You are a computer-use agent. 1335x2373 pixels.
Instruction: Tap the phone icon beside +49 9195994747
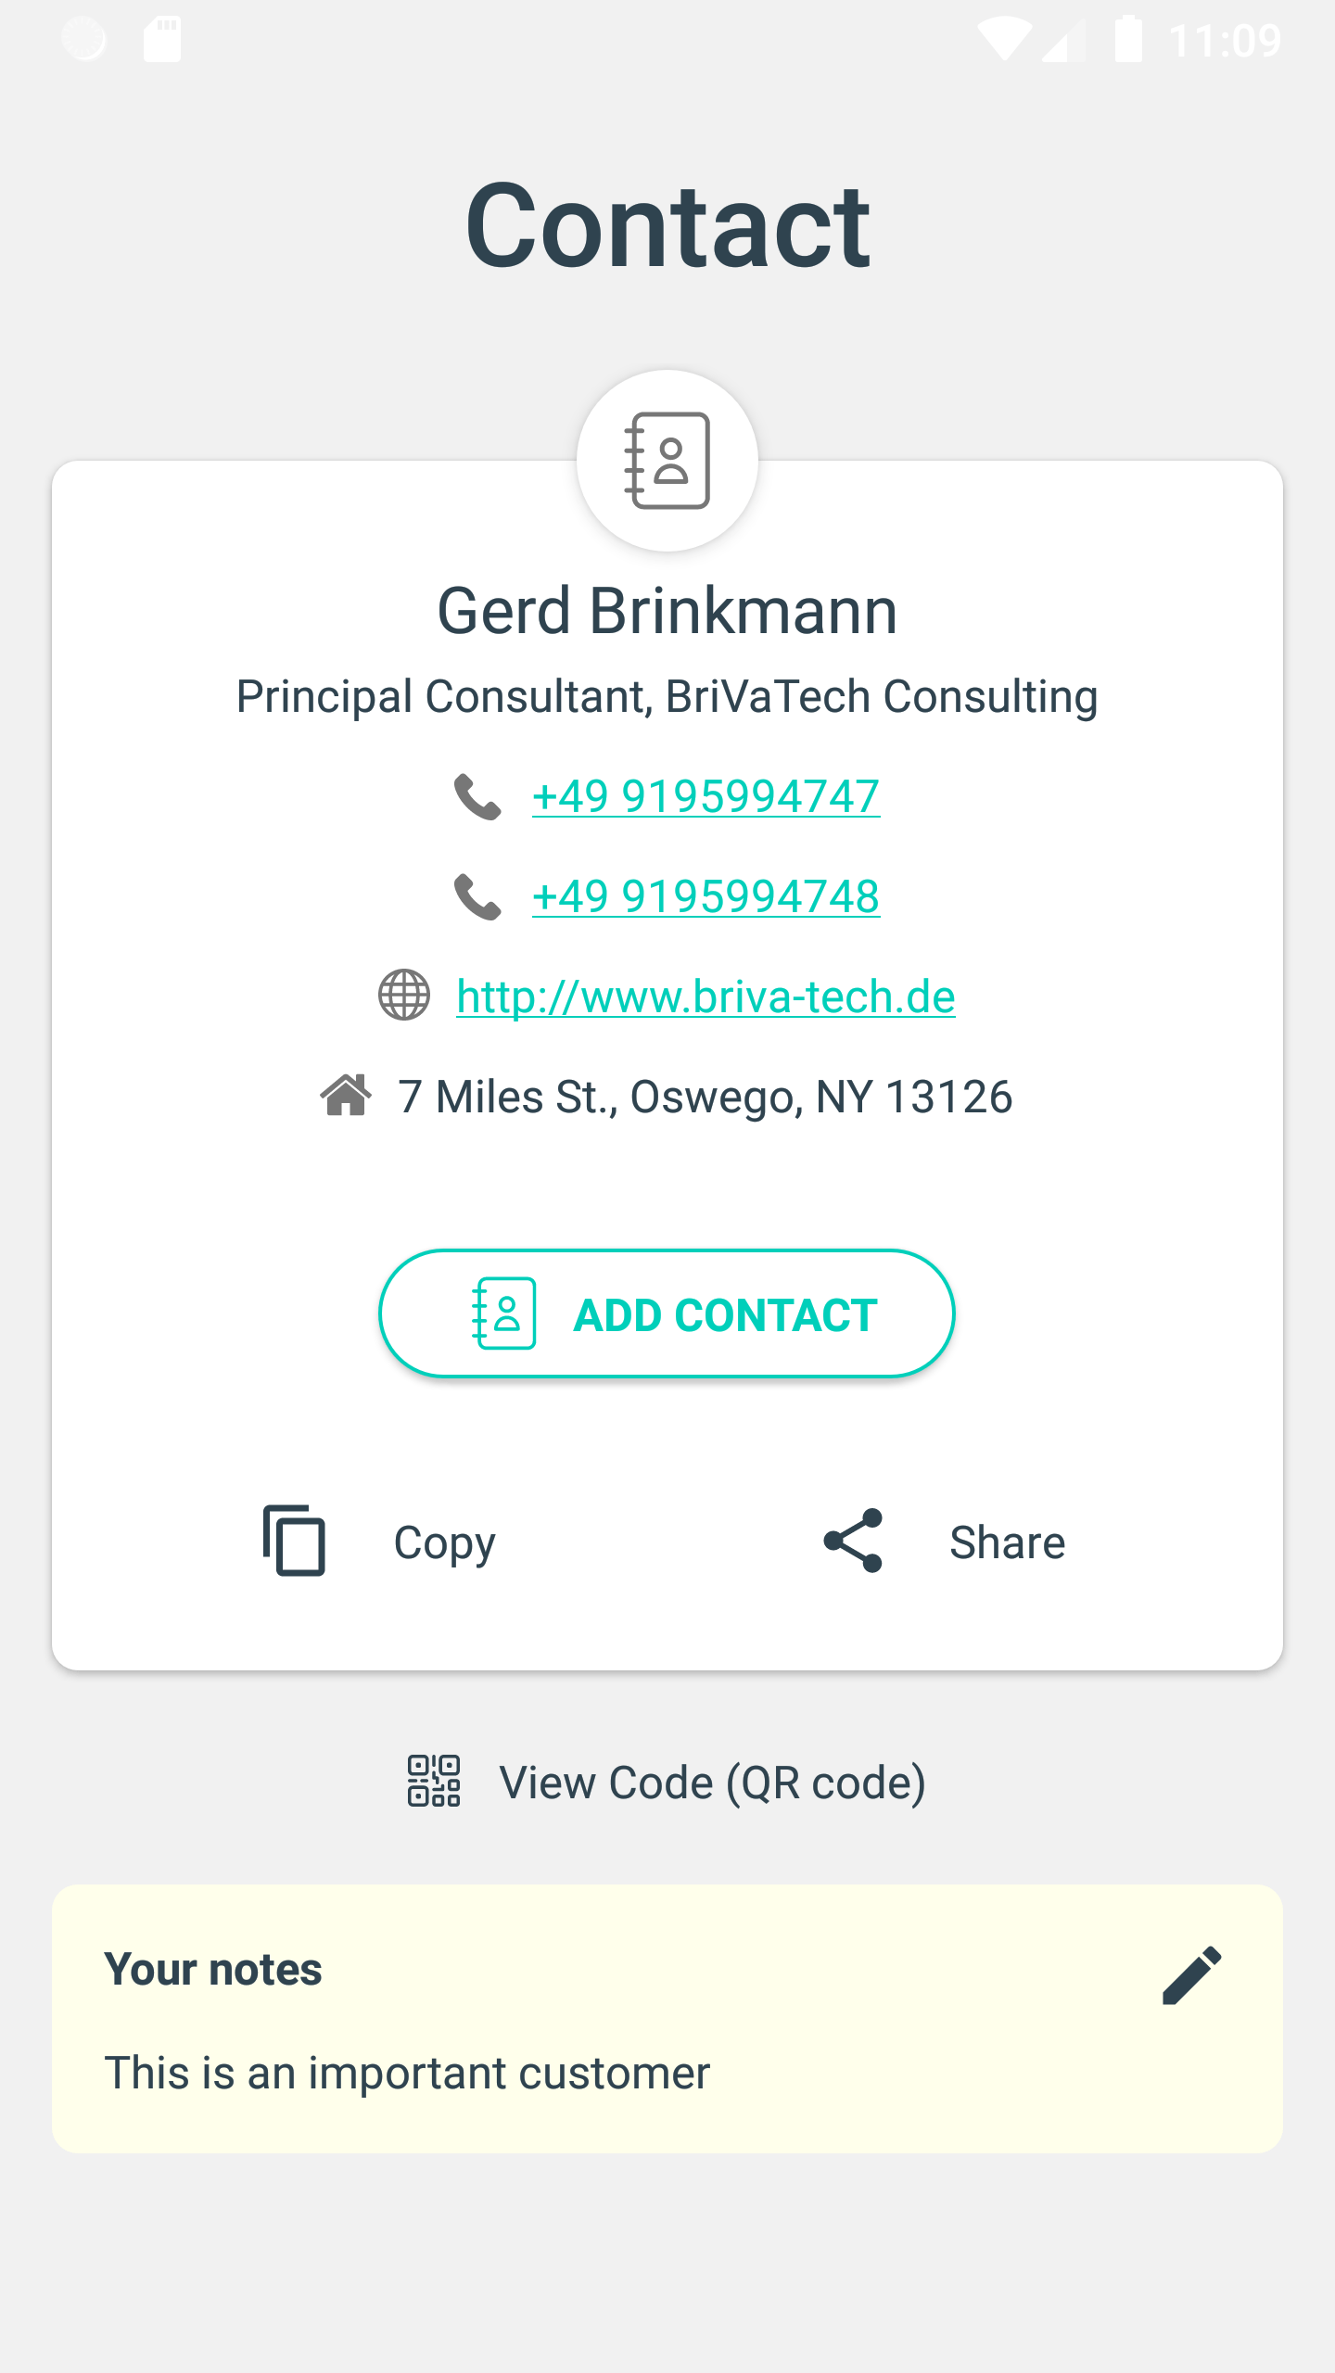pos(477,796)
